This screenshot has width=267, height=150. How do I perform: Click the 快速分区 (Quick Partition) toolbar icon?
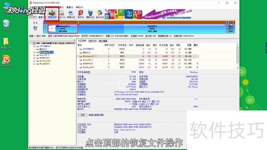coord(62,14)
